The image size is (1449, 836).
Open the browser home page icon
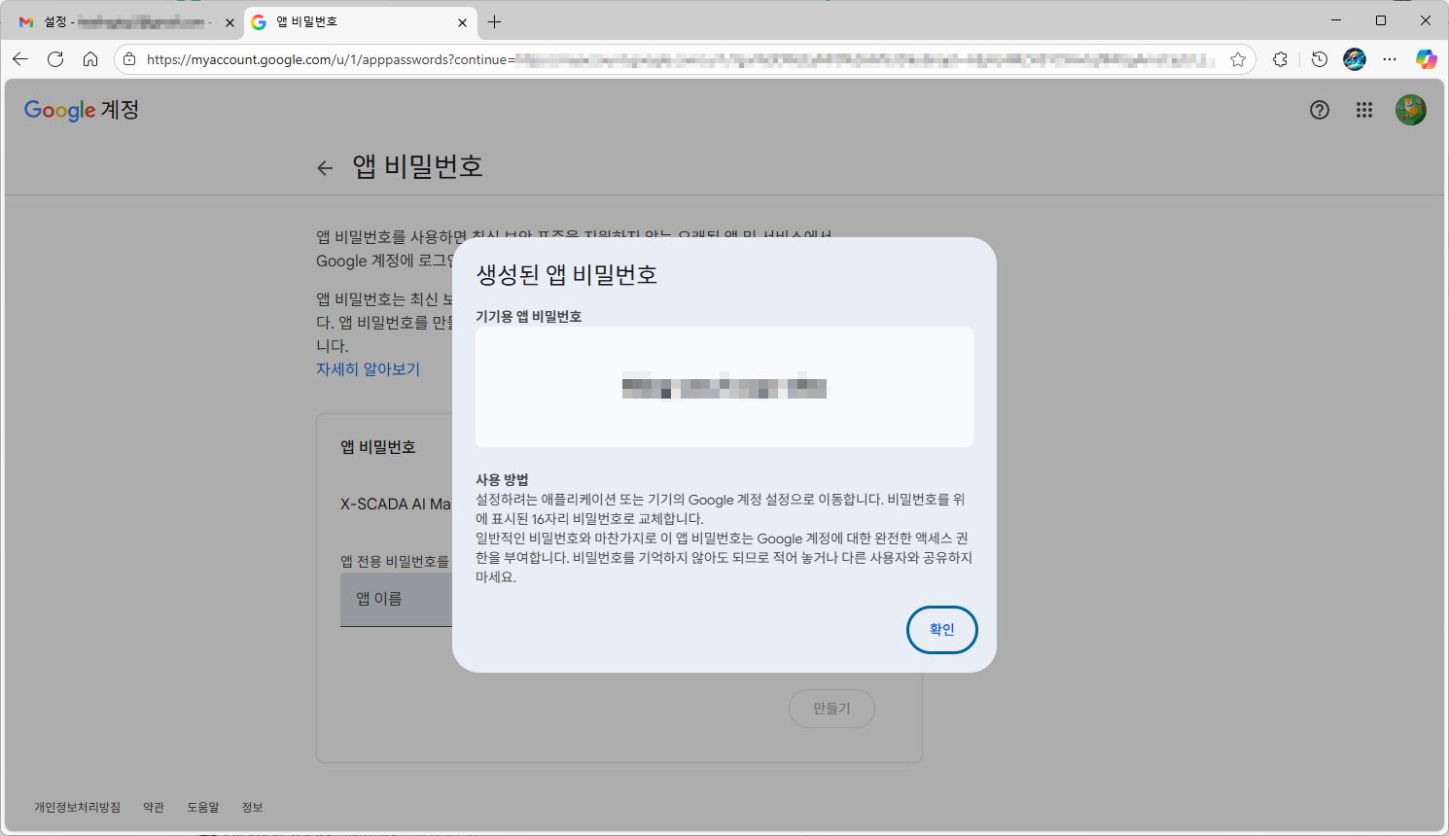(90, 59)
